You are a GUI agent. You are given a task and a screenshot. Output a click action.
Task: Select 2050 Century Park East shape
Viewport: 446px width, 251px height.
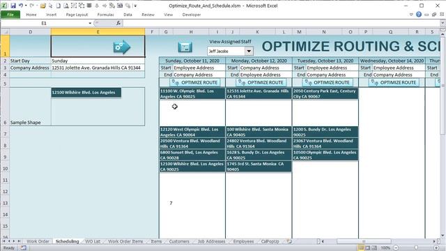[x=325, y=93]
